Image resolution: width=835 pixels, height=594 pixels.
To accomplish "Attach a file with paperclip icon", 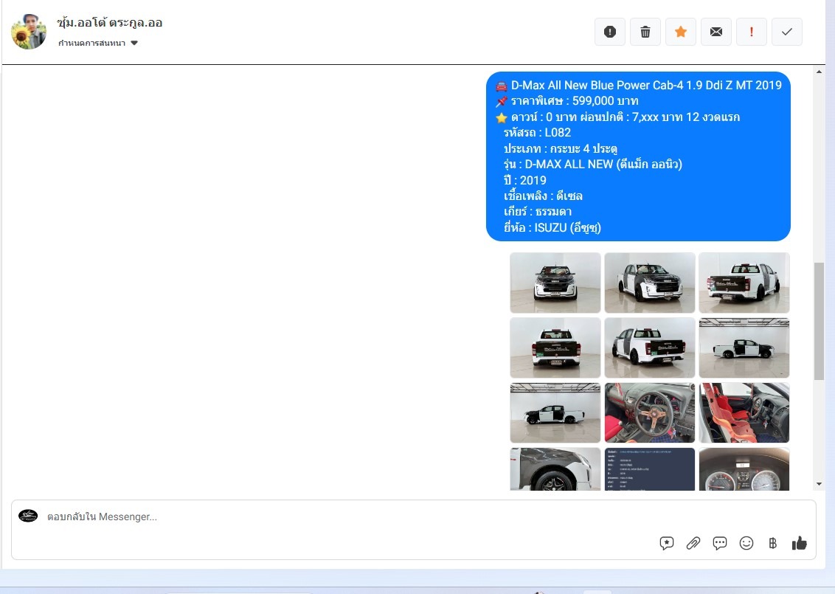I will (x=693, y=543).
